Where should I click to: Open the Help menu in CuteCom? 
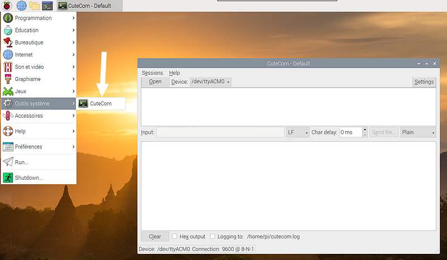(x=174, y=73)
